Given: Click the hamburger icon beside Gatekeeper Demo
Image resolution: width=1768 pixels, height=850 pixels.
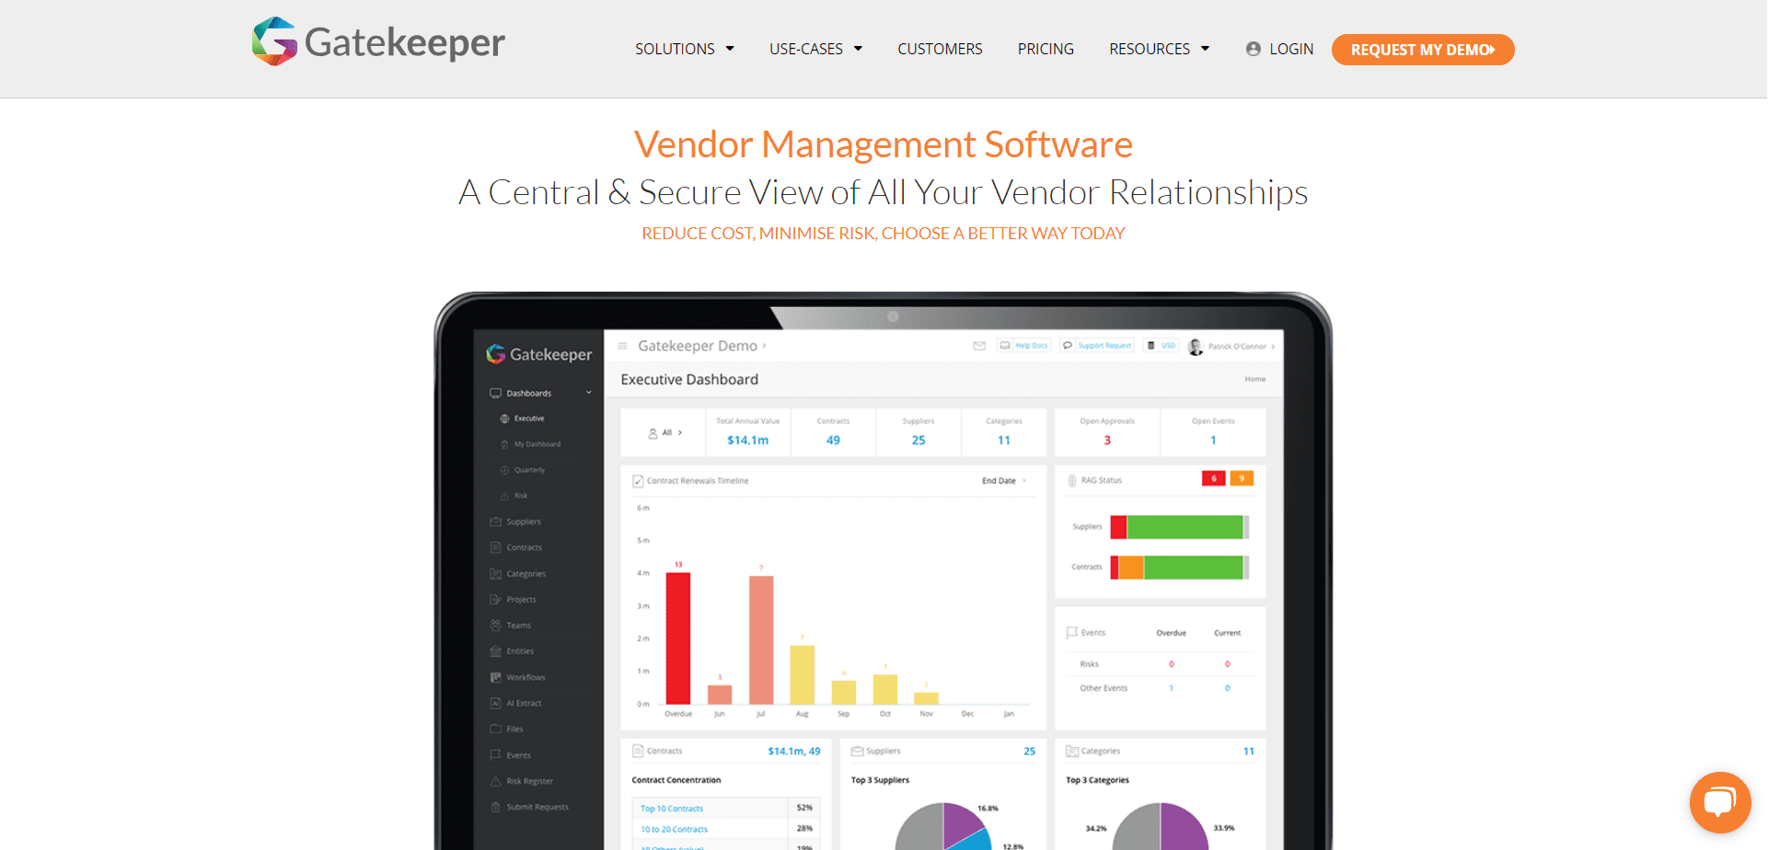Looking at the screenshot, I should pyautogui.click(x=622, y=346).
